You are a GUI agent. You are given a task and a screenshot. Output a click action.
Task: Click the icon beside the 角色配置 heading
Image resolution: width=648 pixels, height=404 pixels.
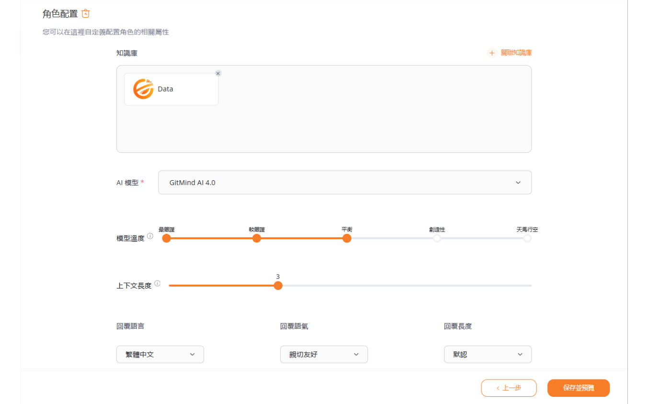pyautogui.click(x=86, y=13)
